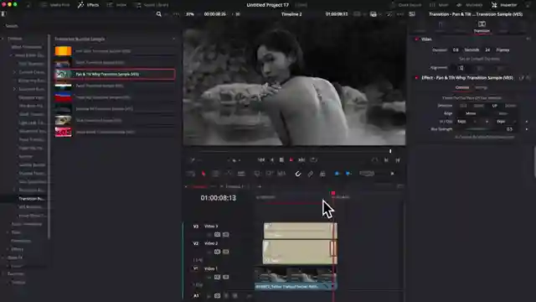Toggle auto select on Video 2 track
Image resolution: width=536 pixels, height=302 pixels.
point(217,252)
